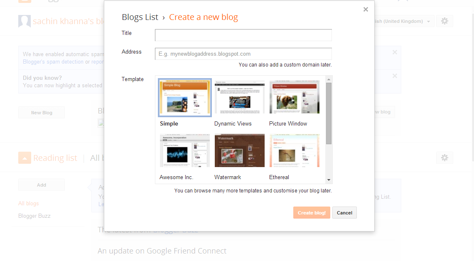Viewport: 474px width, 261px height.
Task: Open the Blogger Buzz link
Action: [x=34, y=216]
